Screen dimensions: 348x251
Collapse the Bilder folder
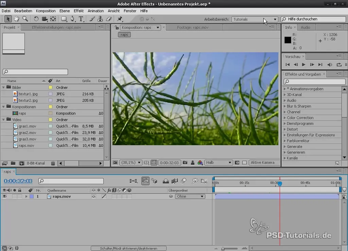pos(4,88)
